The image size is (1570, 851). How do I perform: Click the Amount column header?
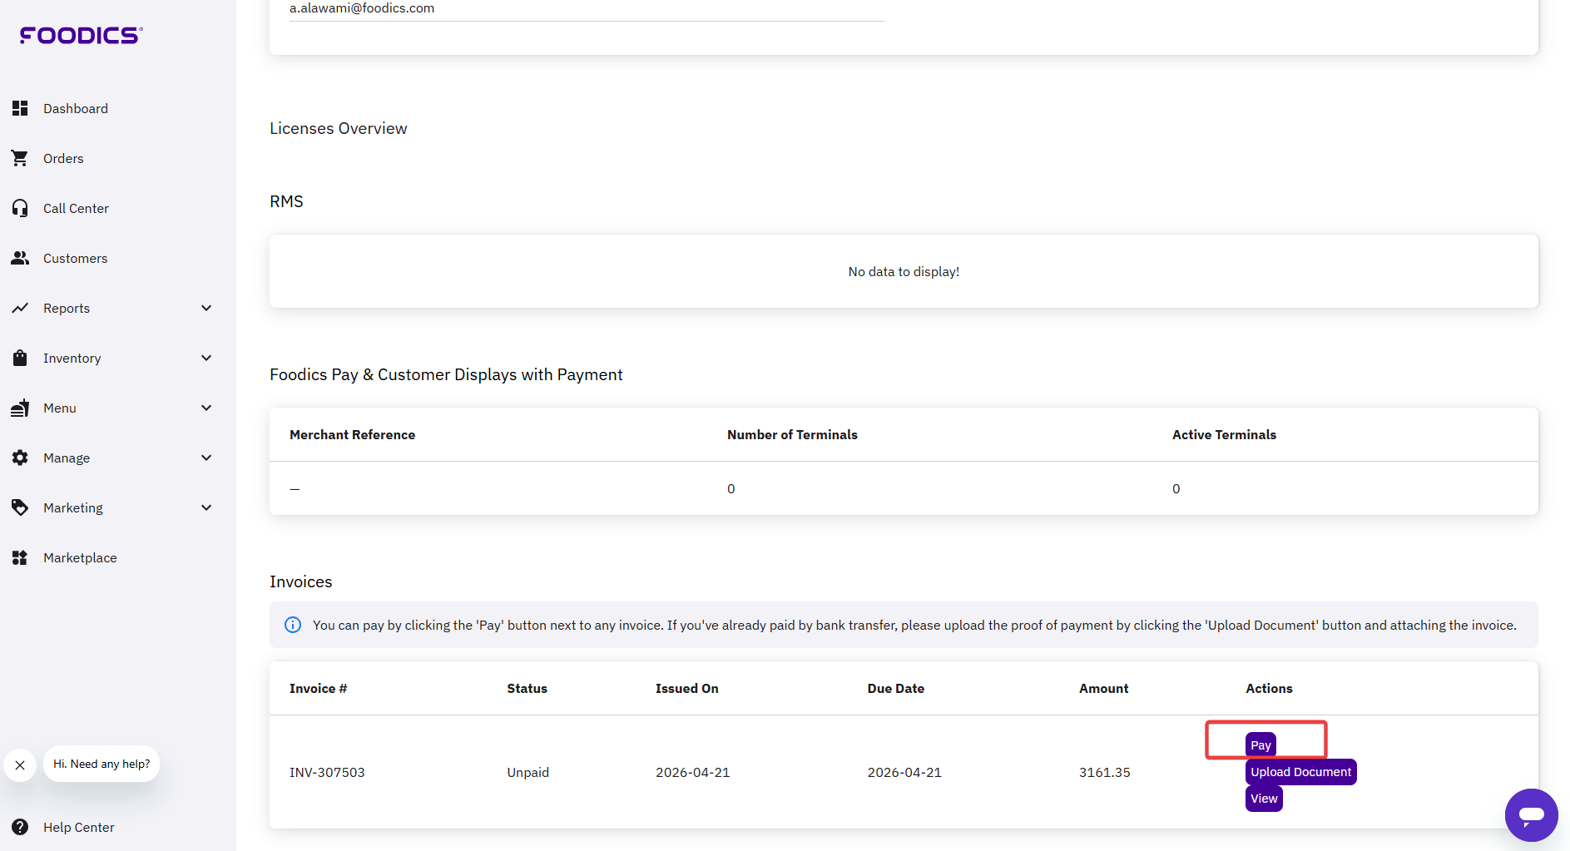[1104, 688]
